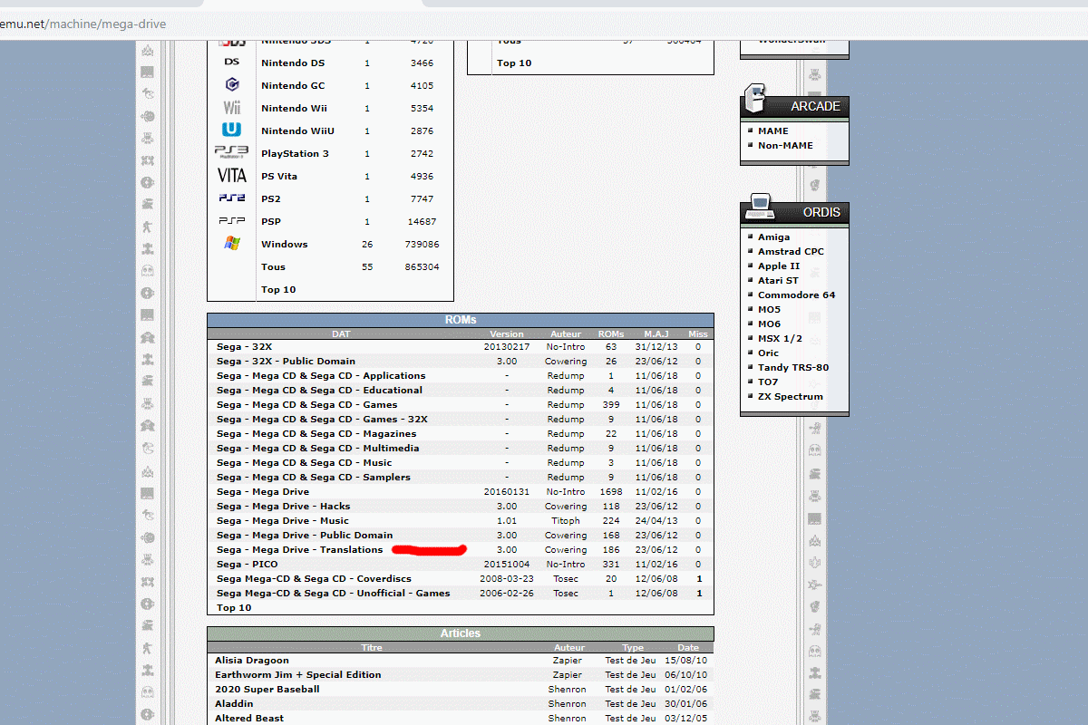Click the Articles section header
The height and width of the screenshot is (725, 1088).
[x=461, y=633]
